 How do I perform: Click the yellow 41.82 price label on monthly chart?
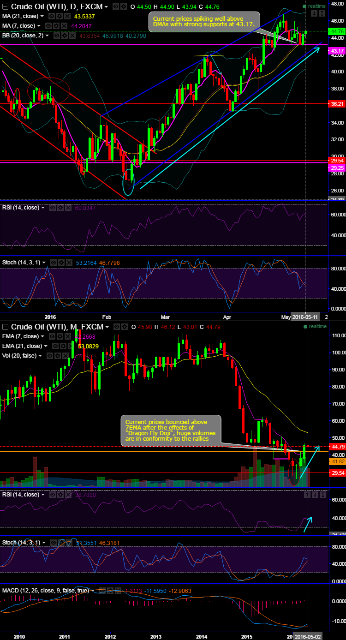coord(337,461)
